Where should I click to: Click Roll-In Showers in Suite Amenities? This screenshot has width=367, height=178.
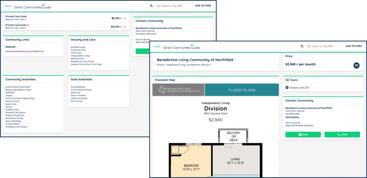point(79,95)
